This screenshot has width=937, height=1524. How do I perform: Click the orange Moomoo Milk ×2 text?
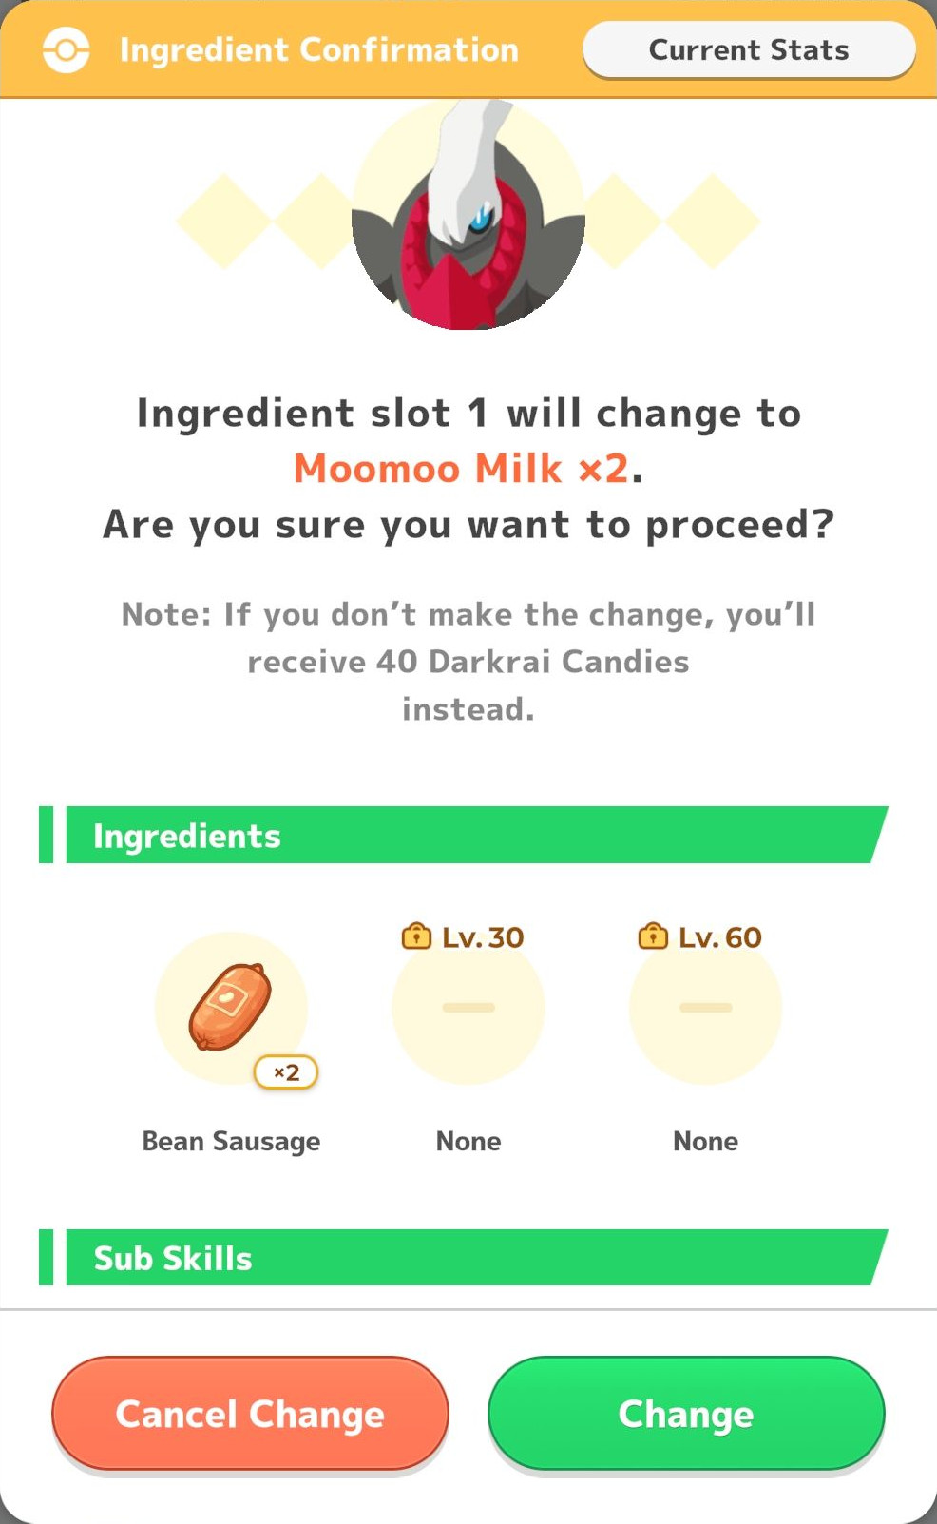pyautogui.click(x=461, y=469)
